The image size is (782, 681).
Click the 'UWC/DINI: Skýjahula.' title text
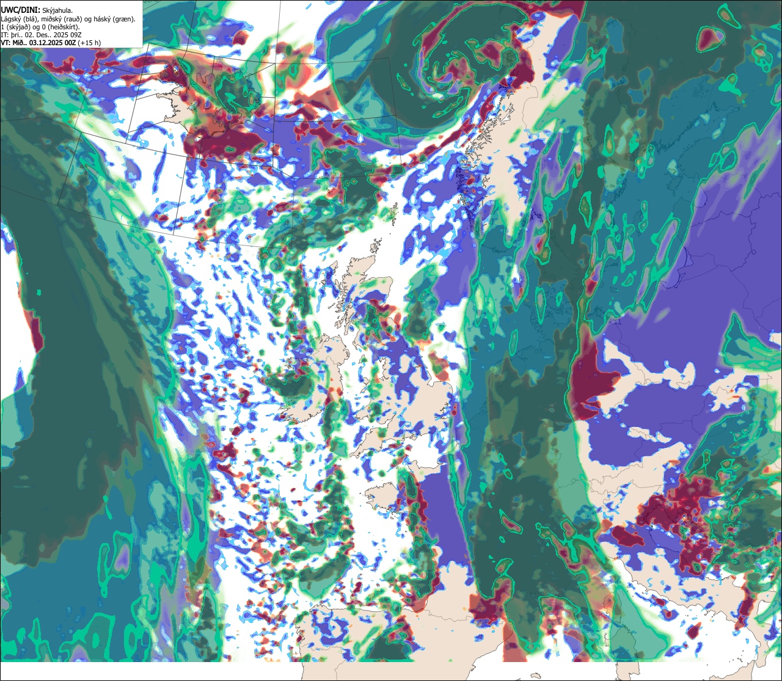click(x=37, y=10)
